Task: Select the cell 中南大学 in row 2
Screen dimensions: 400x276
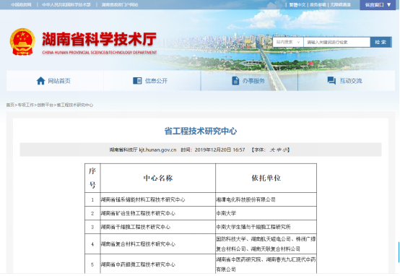Action: 266,213
